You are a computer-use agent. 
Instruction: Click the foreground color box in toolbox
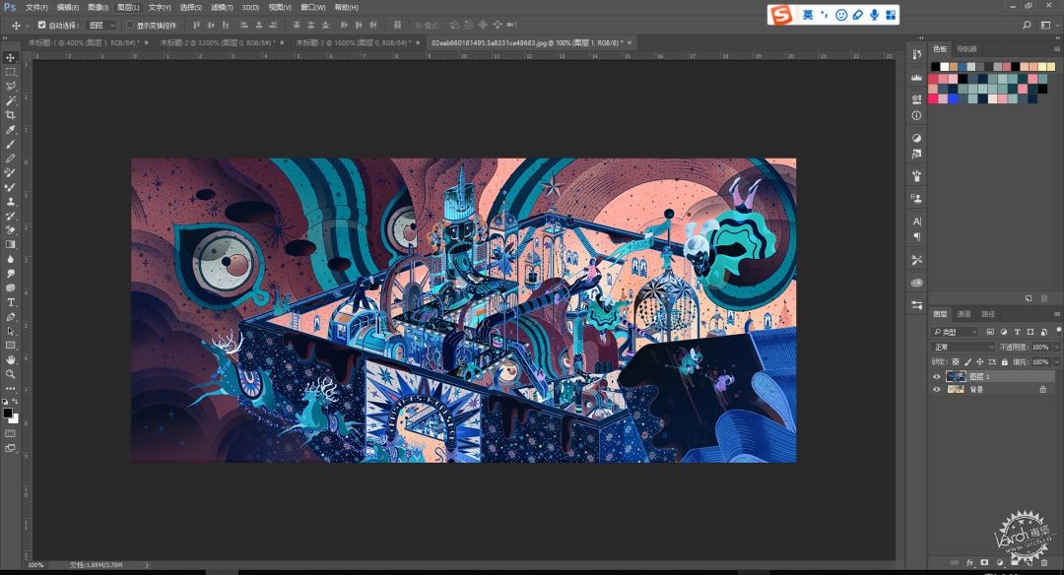point(8,413)
